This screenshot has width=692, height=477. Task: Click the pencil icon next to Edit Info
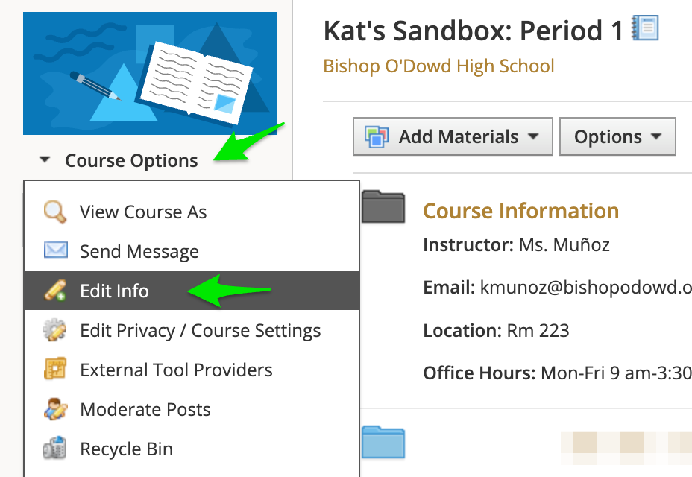pyautogui.click(x=55, y=291)
